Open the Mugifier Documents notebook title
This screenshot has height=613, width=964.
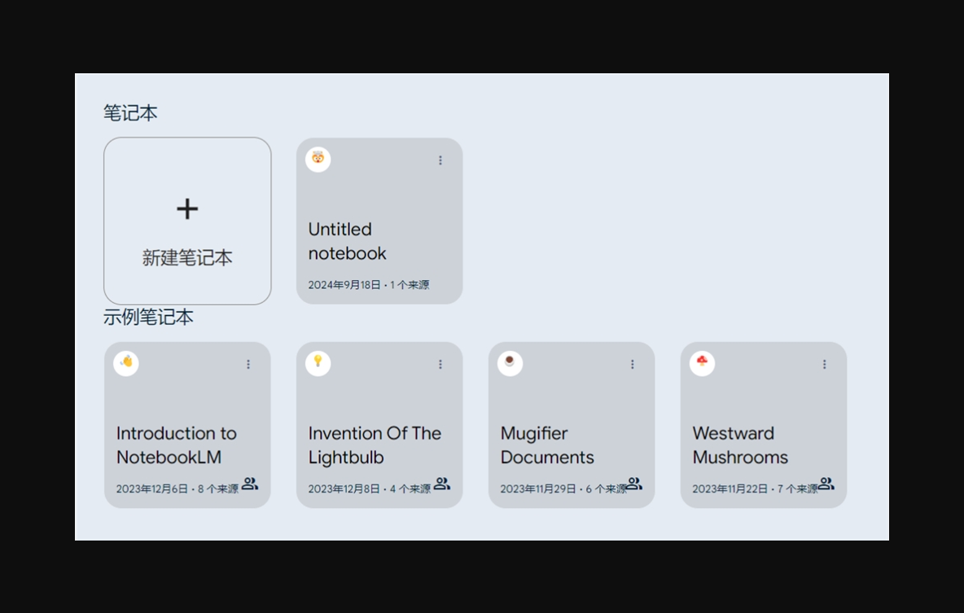click(547, 445)
